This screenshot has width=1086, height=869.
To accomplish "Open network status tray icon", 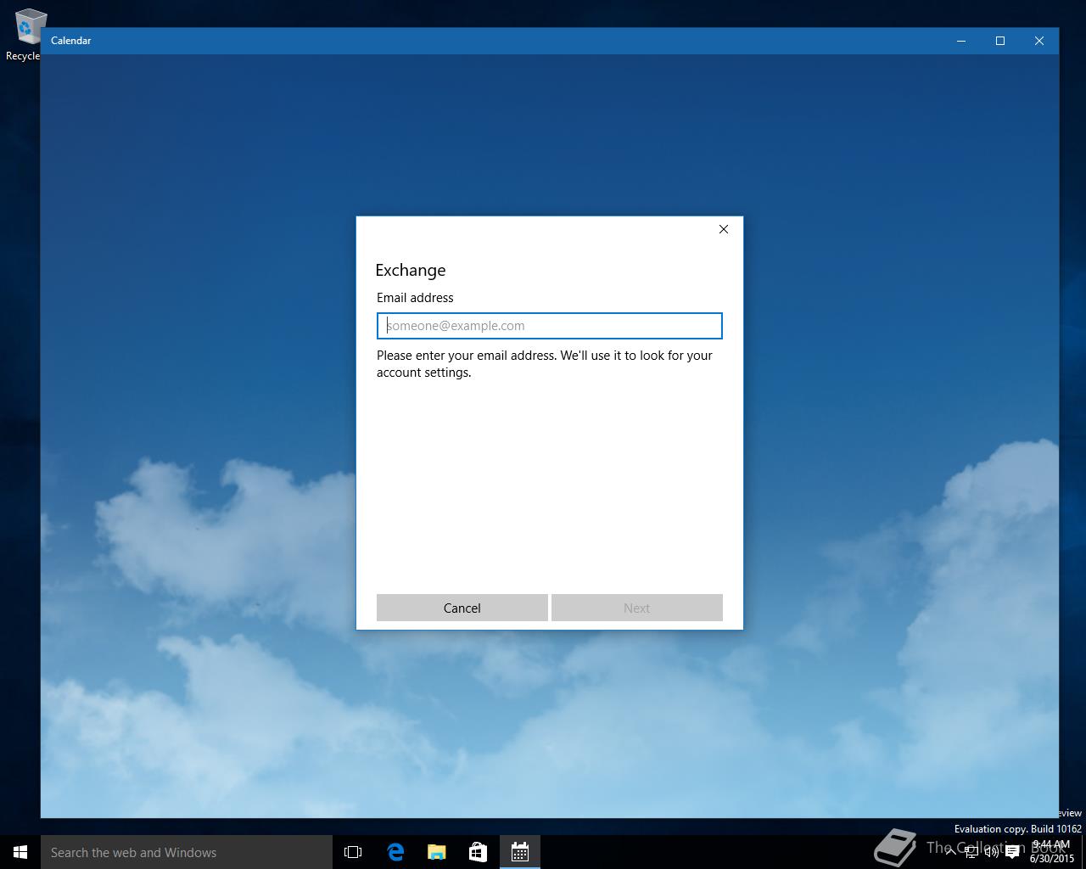I will tap(971, 852).
